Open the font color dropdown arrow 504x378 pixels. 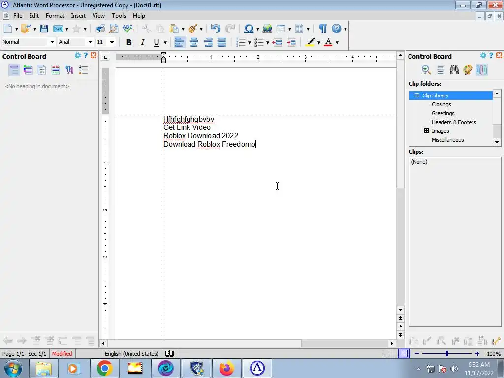[337, 42]
